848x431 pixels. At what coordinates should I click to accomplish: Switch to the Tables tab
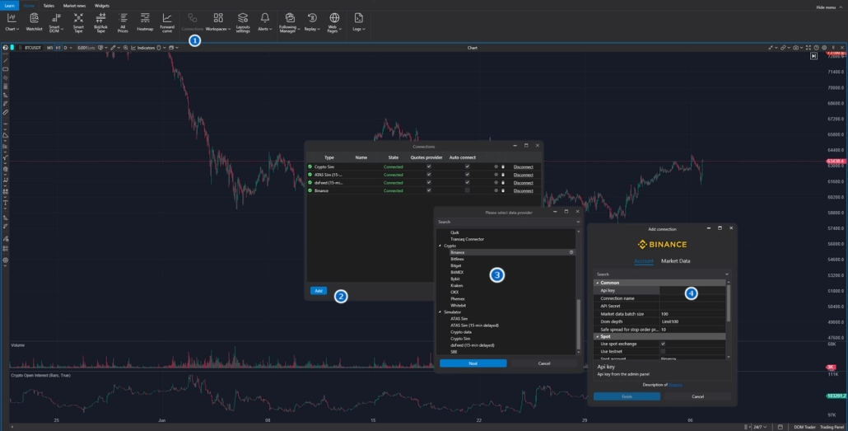[49, 6]
